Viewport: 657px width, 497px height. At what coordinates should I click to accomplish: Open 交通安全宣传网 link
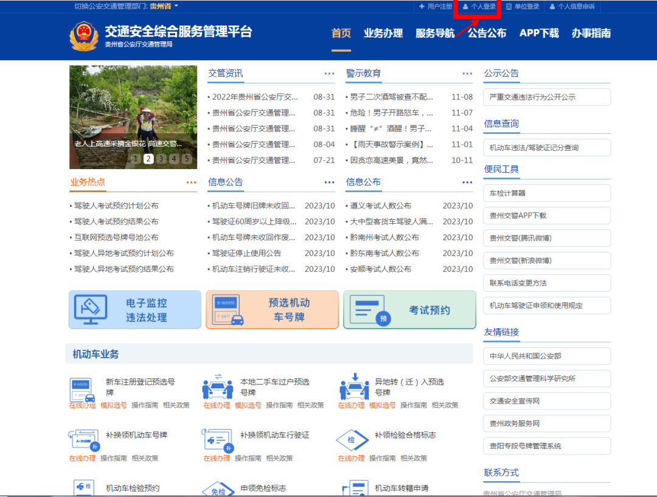pyautogui.click(x=547, y=401)
